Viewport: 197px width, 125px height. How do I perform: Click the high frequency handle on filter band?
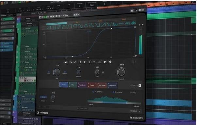[x=126, y=103]
